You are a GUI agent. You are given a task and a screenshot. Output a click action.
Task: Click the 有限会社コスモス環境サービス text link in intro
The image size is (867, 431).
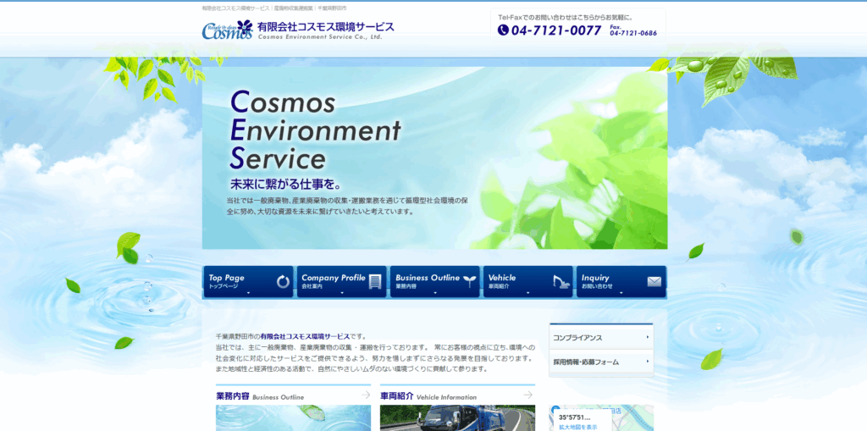(x=305, y=336)
